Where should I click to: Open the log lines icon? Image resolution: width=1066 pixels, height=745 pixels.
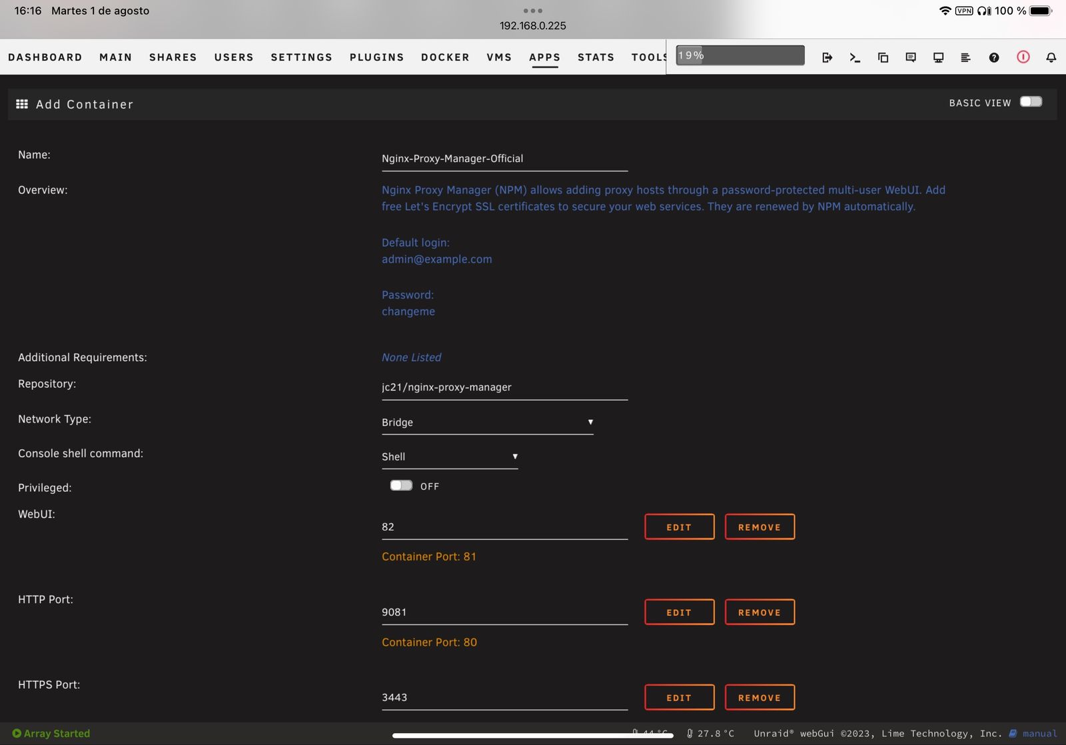coord(965,57)
